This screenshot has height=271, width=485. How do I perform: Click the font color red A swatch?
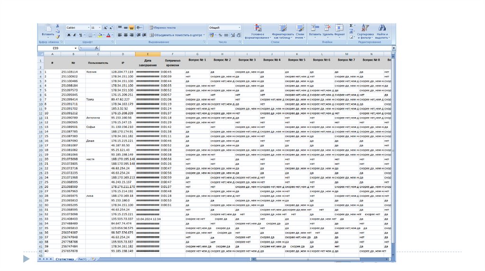pyautogui.click(x=108, y=35)
